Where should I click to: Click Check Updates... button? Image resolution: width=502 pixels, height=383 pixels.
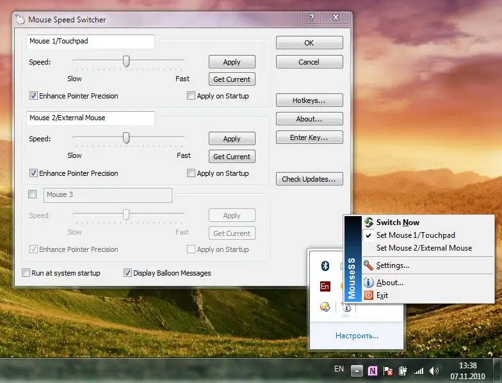click(x=309, y=179)
